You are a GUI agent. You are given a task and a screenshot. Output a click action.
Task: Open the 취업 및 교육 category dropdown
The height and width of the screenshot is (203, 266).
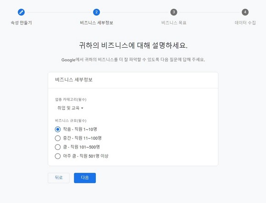[70, 108]
